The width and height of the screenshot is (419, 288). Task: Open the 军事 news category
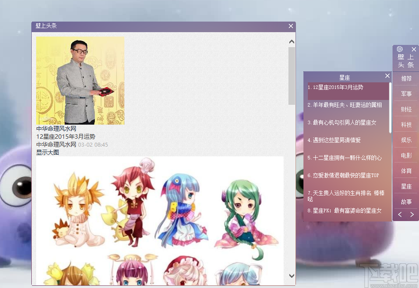406,93
